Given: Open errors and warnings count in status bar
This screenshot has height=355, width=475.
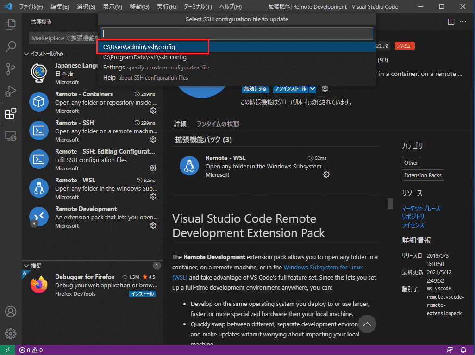Looking at the screenshot, I should point(31,350).
